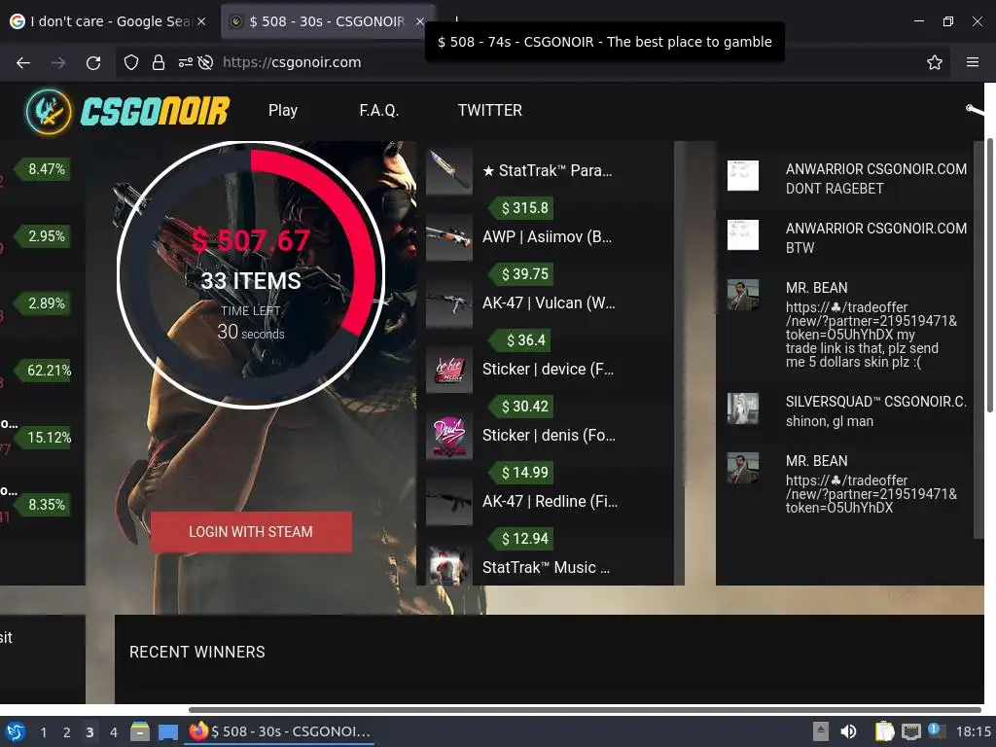This screenshot has width=996, height=747.
Task: Open the Play menu item
Action: click(x=283, y=111)
